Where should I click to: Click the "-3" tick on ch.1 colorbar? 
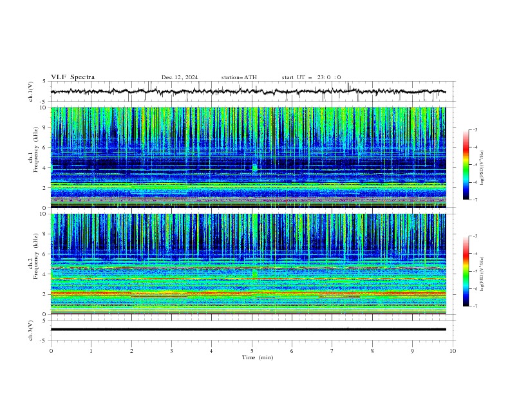[475, 129]
